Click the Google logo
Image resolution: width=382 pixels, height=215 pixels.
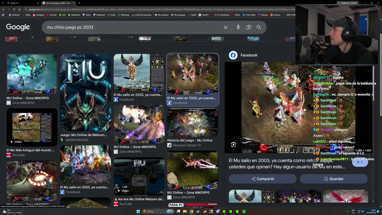tap(18, 27)
